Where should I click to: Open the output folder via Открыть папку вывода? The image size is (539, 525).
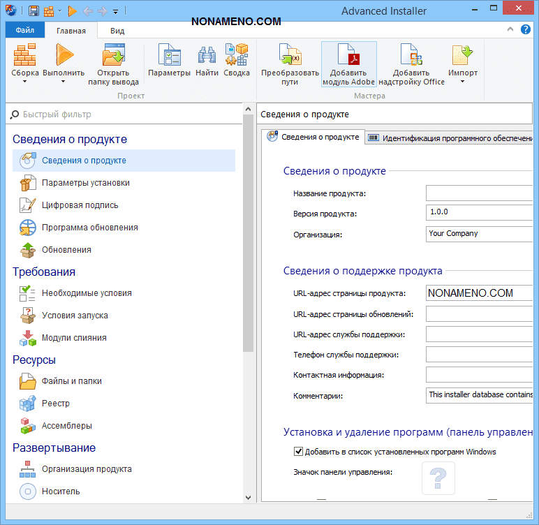(113, 54)
